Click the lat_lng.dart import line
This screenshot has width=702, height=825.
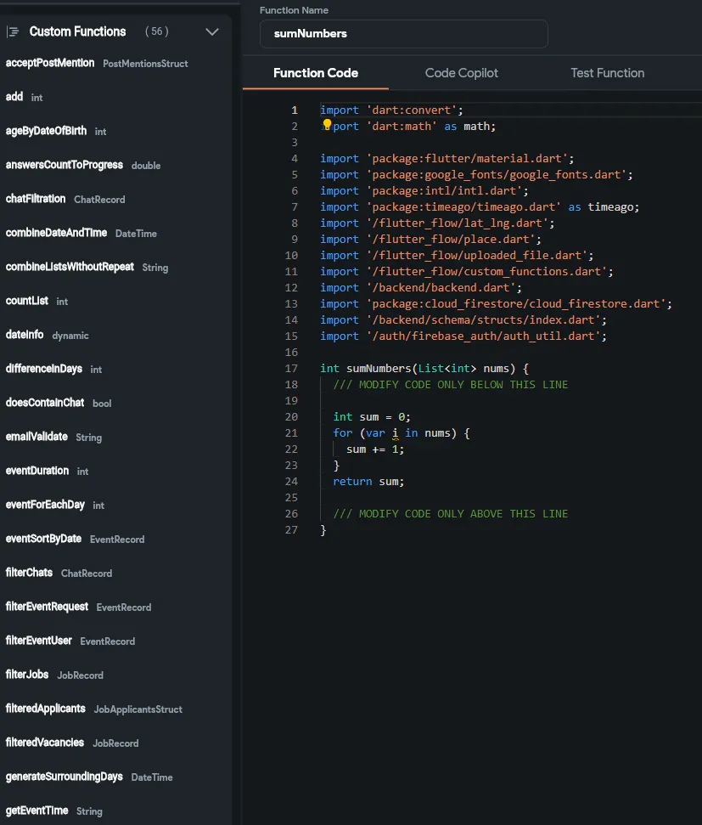[x=437, y=223]
